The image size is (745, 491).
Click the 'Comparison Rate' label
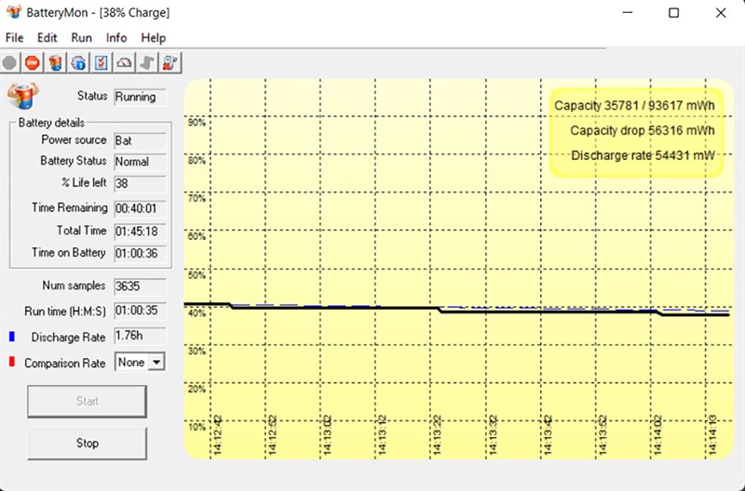[x=64, y=364]
